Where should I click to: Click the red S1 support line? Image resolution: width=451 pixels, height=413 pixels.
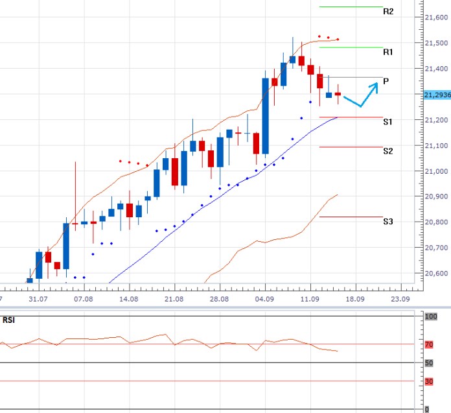351,117
